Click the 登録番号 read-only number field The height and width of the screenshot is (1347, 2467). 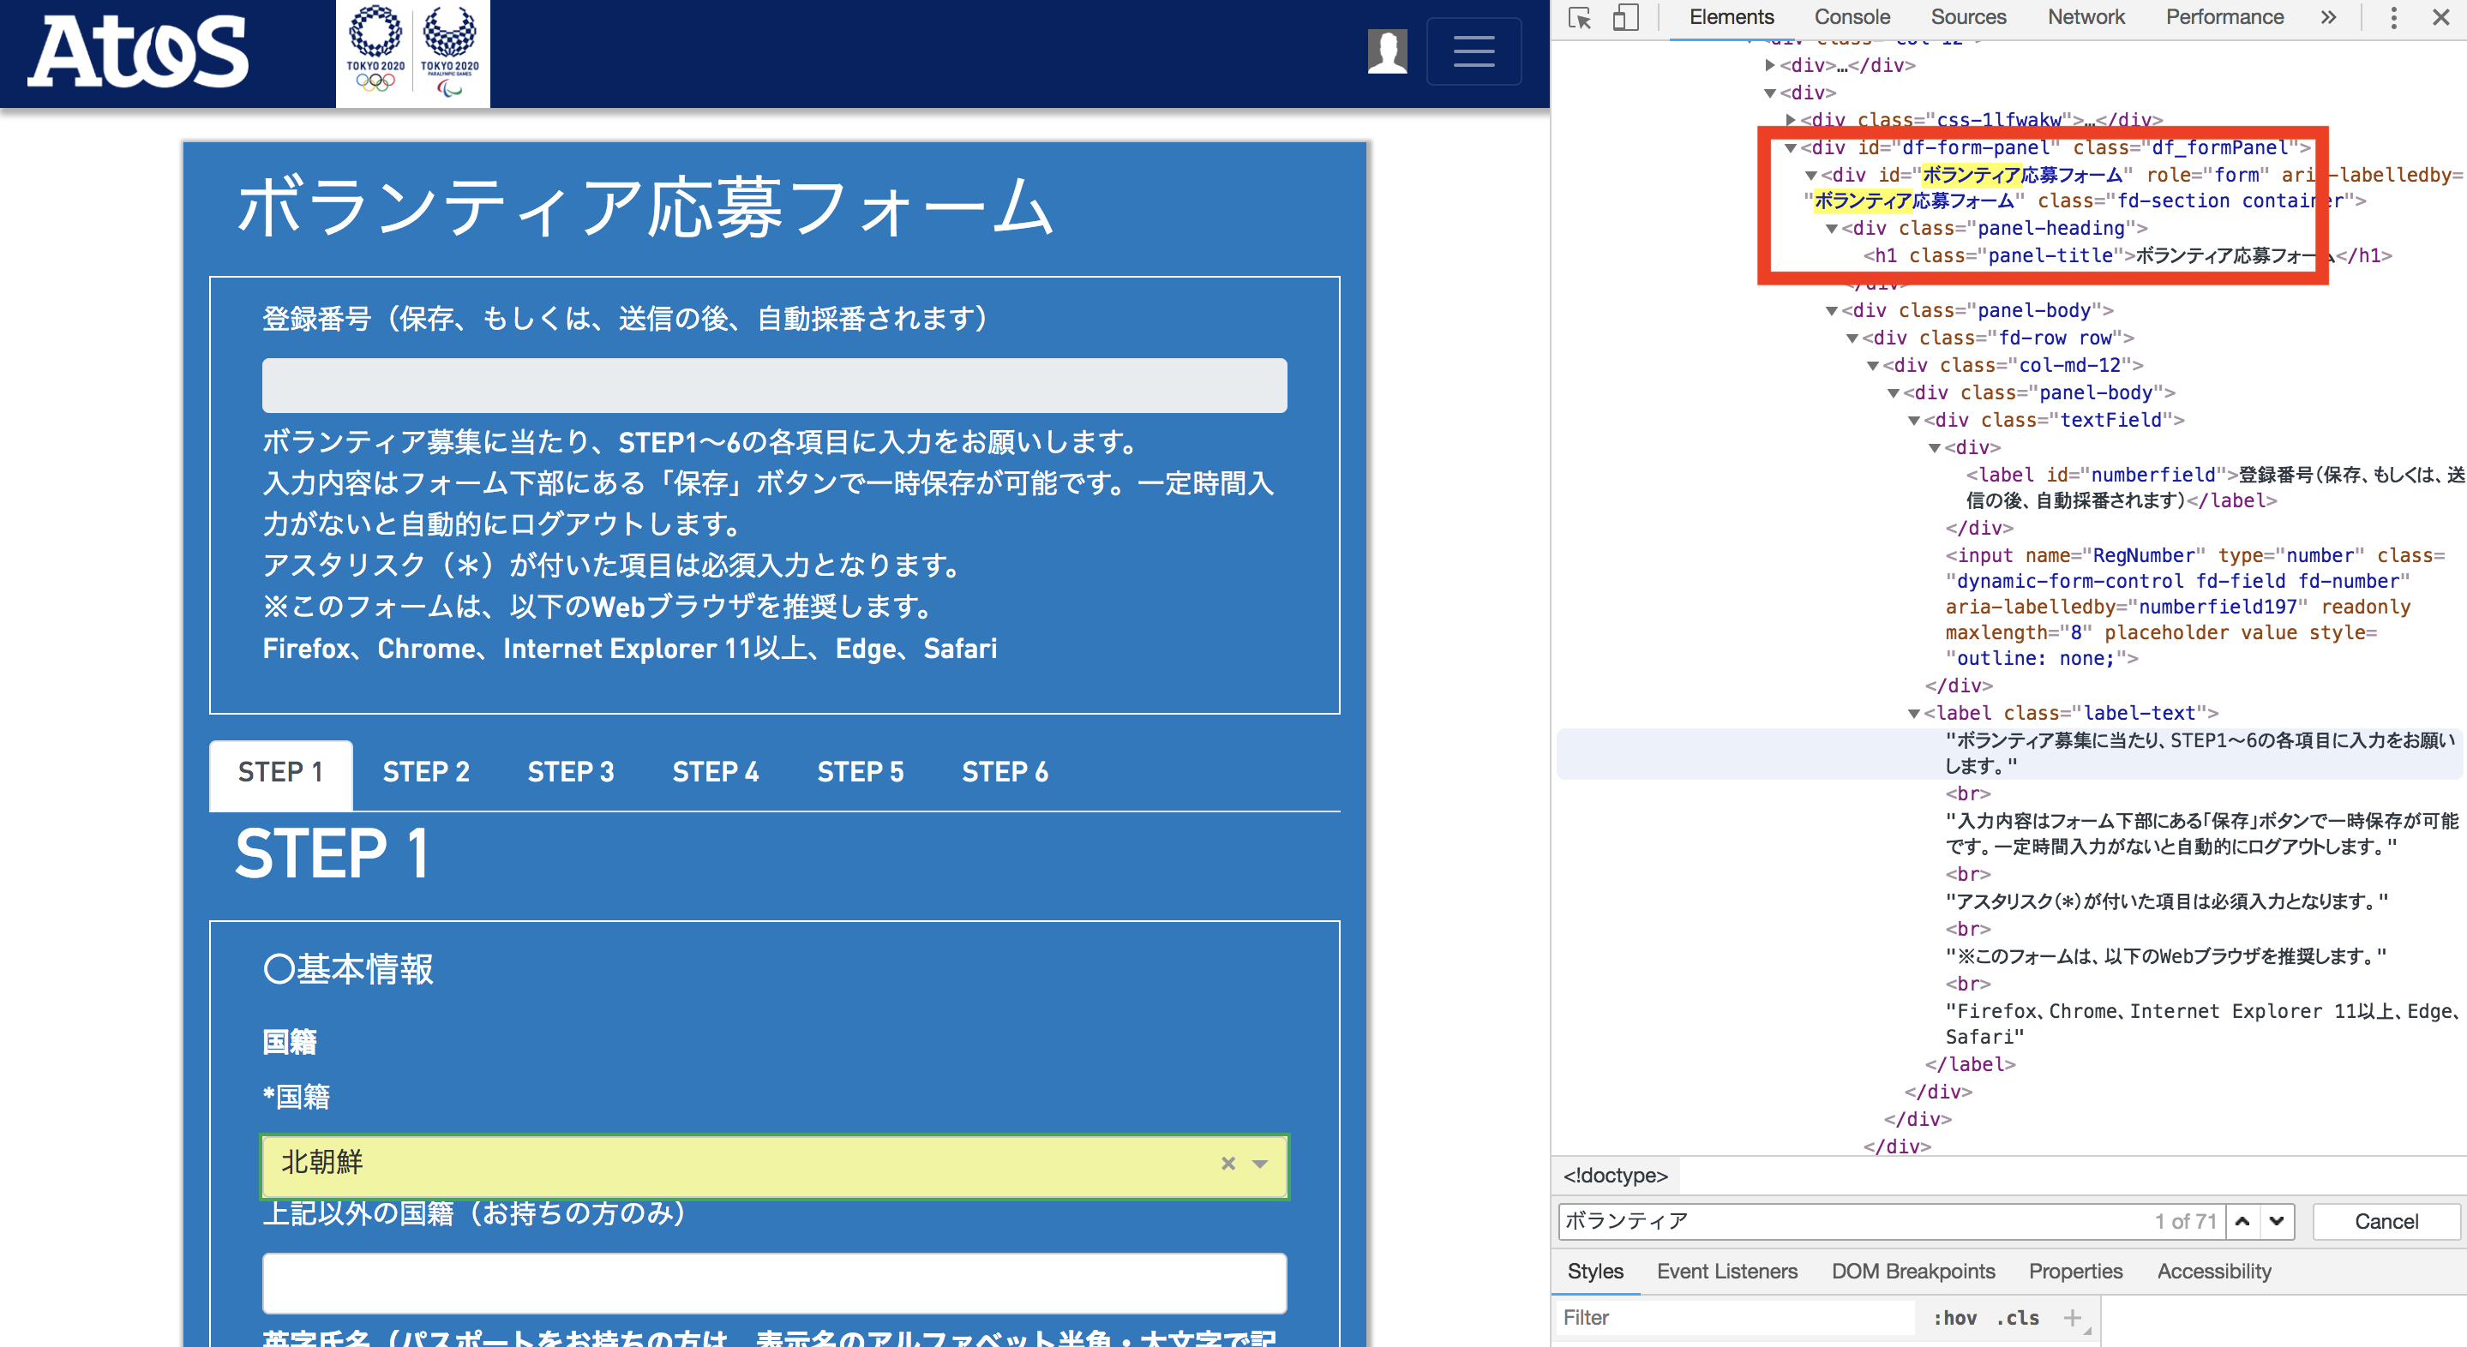point(774,386)
